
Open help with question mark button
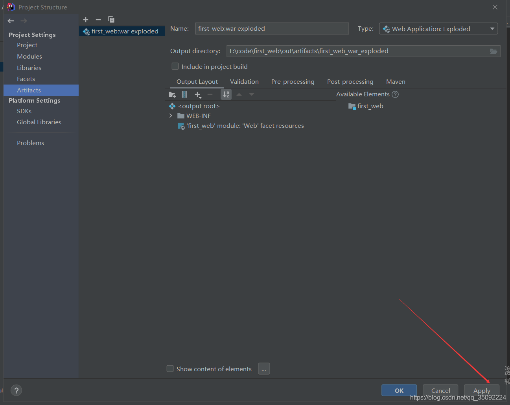click(x=16, y=390)
